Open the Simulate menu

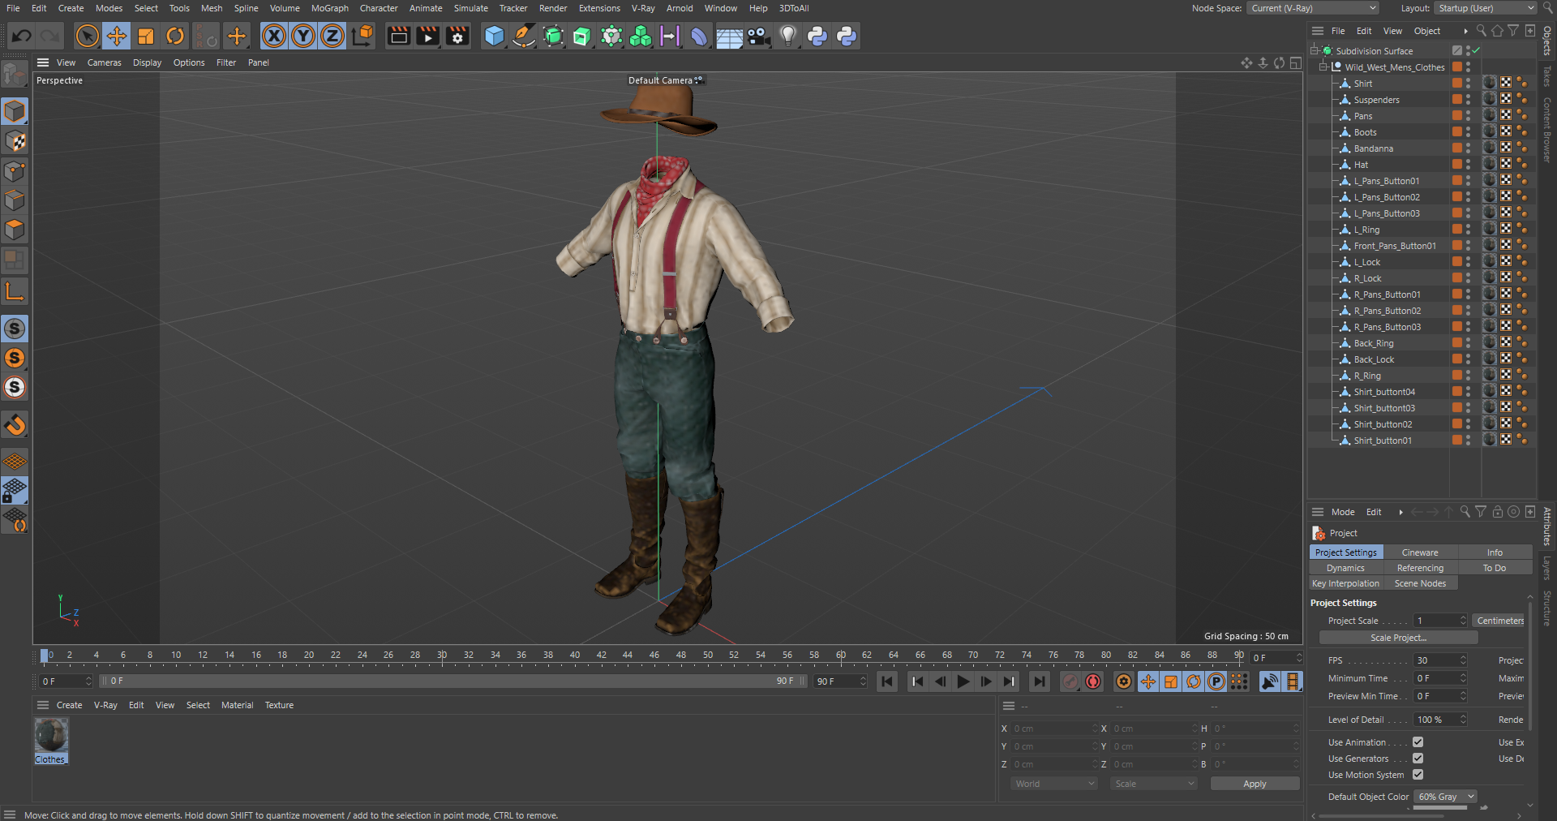coord(470,8)
